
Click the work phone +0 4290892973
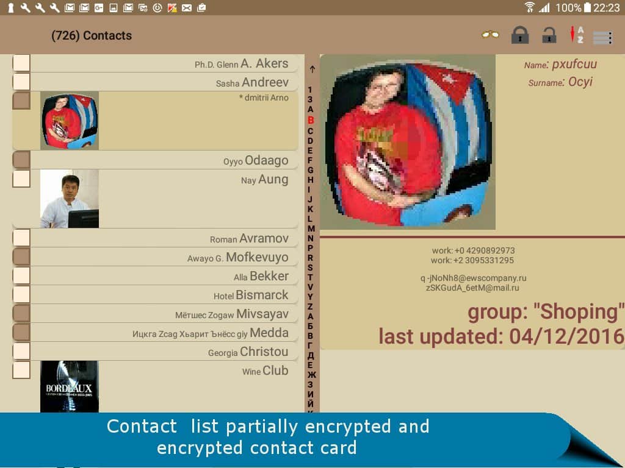473,250
